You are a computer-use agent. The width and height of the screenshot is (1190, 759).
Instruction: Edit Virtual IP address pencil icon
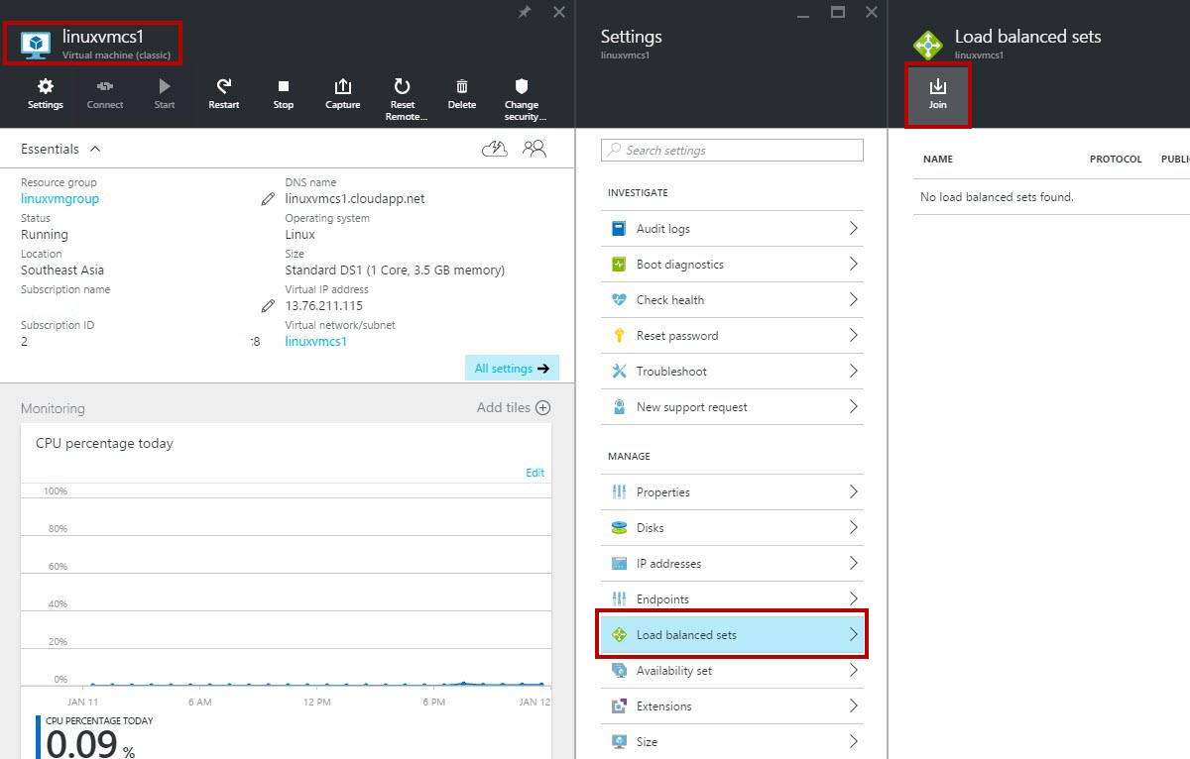pyautogui.click(x=268, y=305)
